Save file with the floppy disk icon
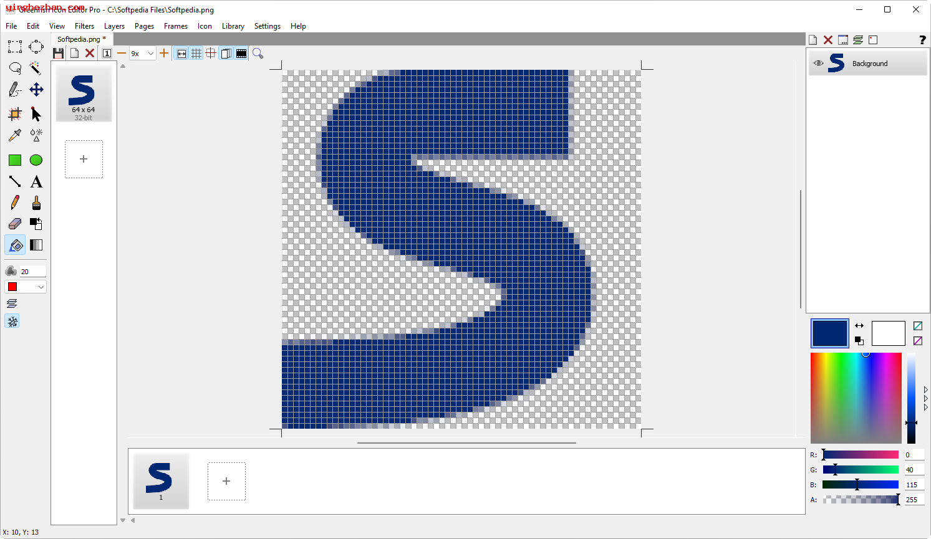 [x=59, y=54]
